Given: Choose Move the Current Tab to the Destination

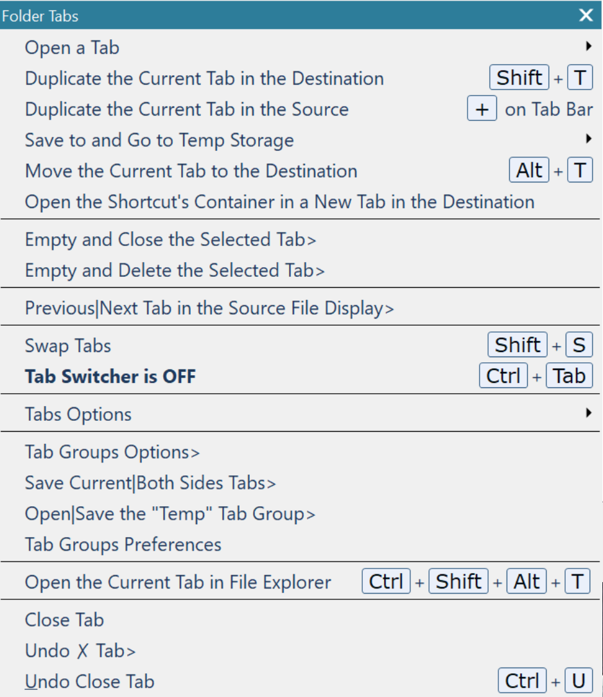Looking at the screenshot, I should pyautogui.click(x=301, y=171).
